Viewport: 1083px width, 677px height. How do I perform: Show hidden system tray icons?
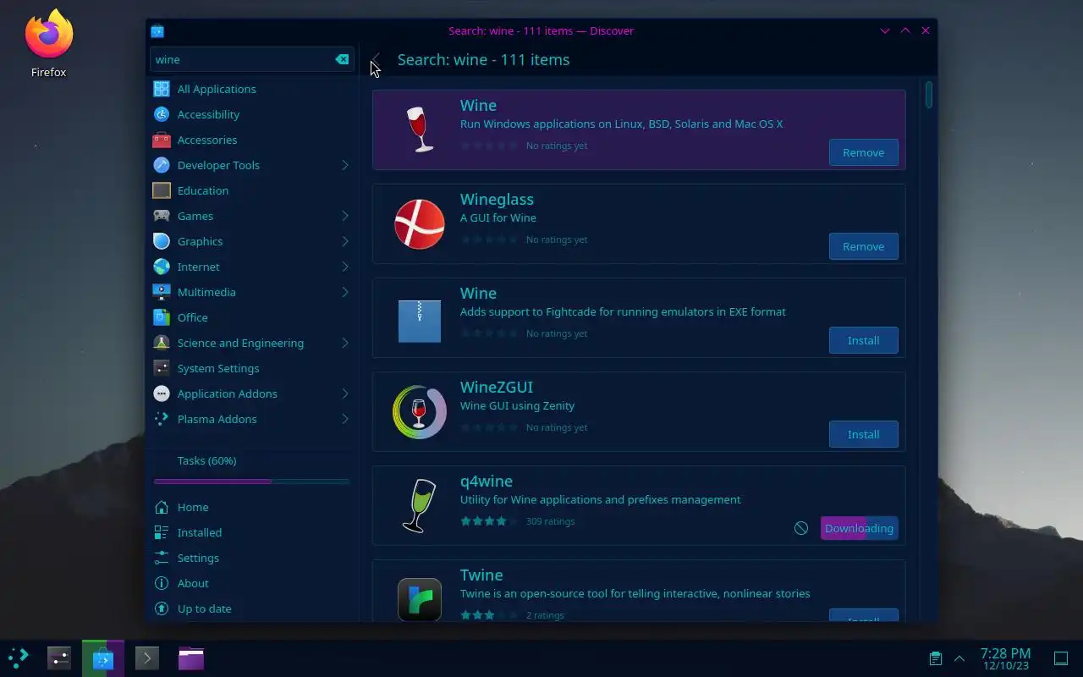pos(959,658)
